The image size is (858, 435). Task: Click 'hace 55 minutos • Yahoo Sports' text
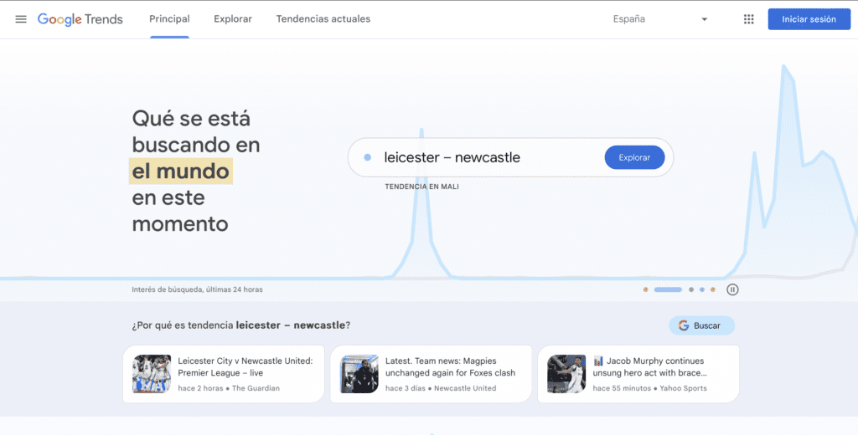coord(649,388)
